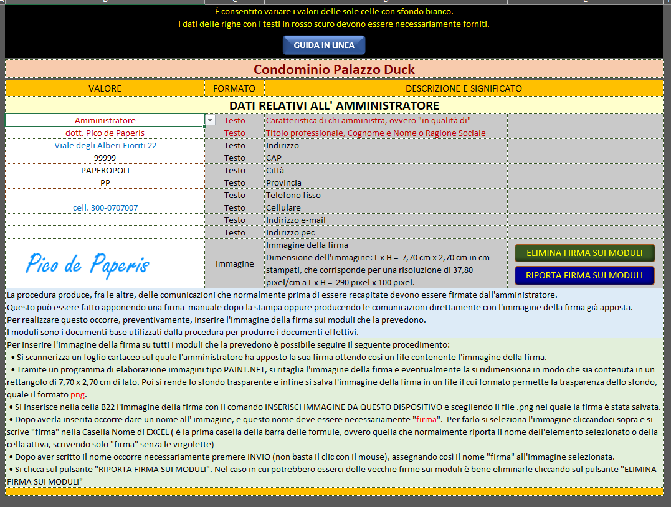Click the VALORE column header
The width and height of the screenshot is (671, 507).
click(x=105, y=88)
